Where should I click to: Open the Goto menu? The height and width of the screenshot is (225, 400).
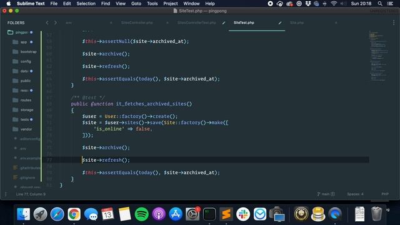[136, 4]
